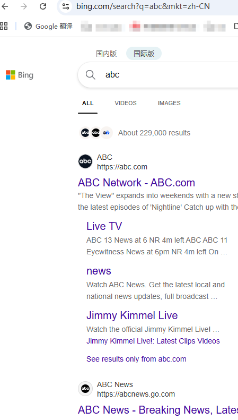
Task: Open the apps grid in bookmarks bar
Action: click(x=4, y=26)
